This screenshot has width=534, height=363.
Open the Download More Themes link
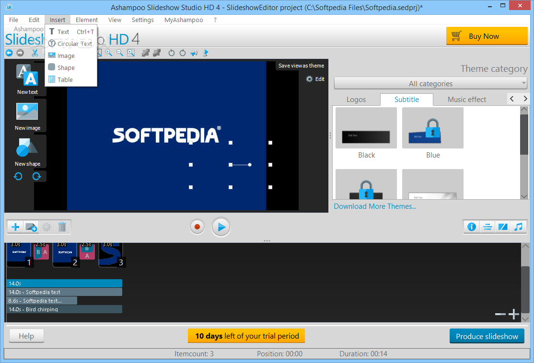tap(375, 206)
